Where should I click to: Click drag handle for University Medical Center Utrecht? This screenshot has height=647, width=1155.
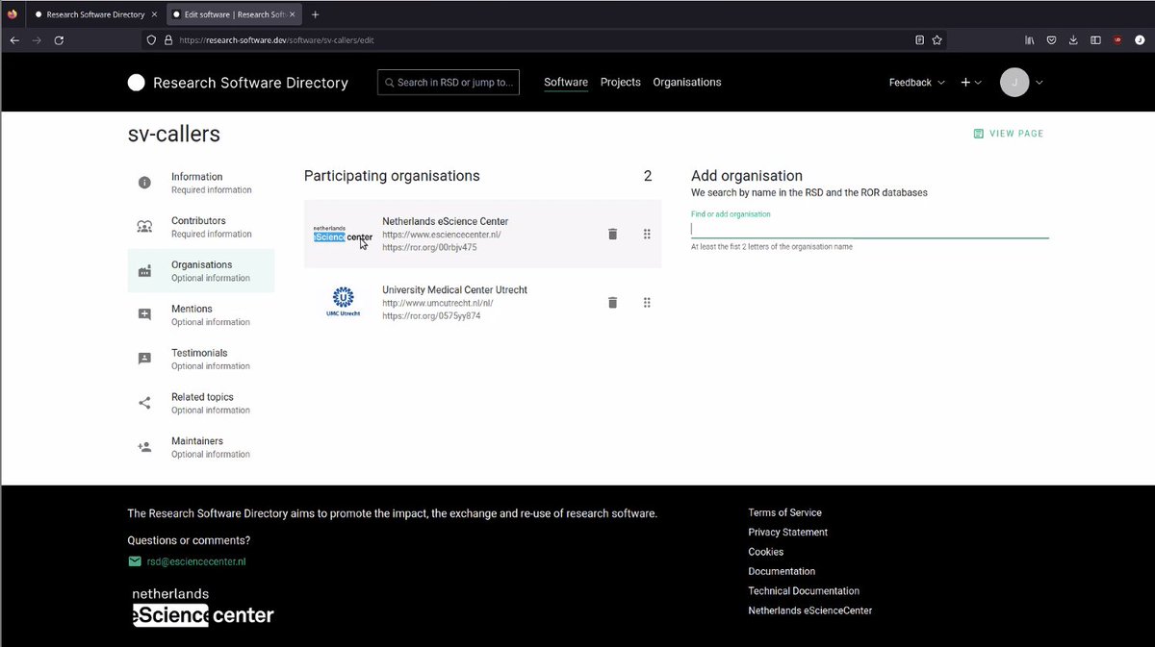pyautogui.click(x=647, y=303)
